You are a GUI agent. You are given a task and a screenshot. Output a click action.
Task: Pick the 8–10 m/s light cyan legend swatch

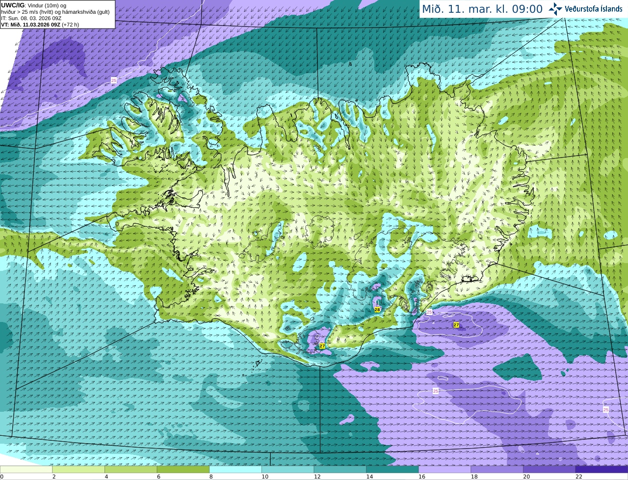click(x=235, y=469)
